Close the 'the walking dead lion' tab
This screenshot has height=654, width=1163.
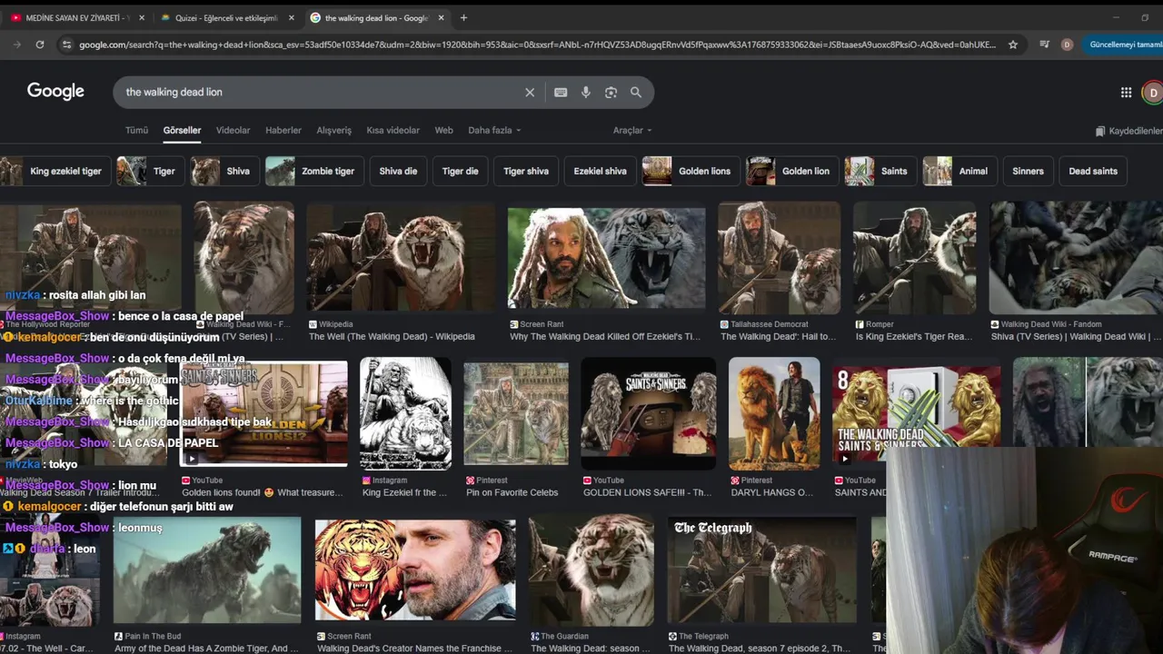click(442, 17)
